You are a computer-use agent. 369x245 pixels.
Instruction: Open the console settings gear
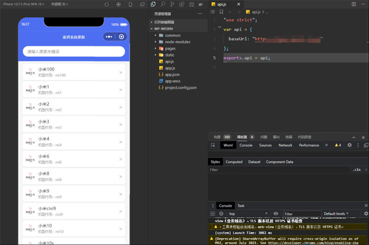(x=366, y=214)
